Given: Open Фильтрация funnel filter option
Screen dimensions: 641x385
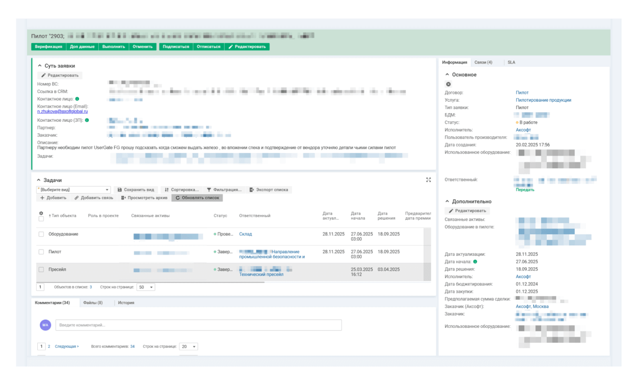Looking at the screenshot, I should pos(224,190).
